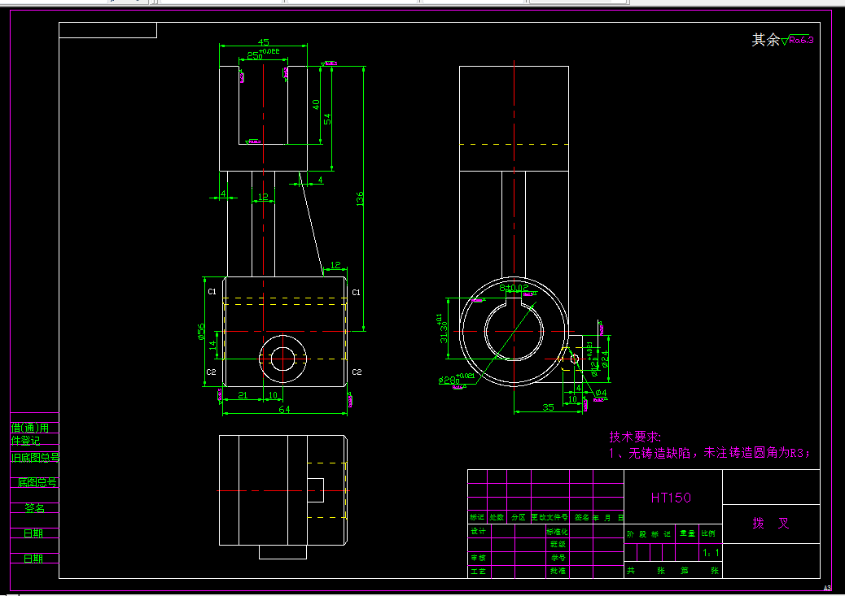Screen dimensions: 845x596
Task: Select the small ø4 hole circle
Action: (575, 359)
